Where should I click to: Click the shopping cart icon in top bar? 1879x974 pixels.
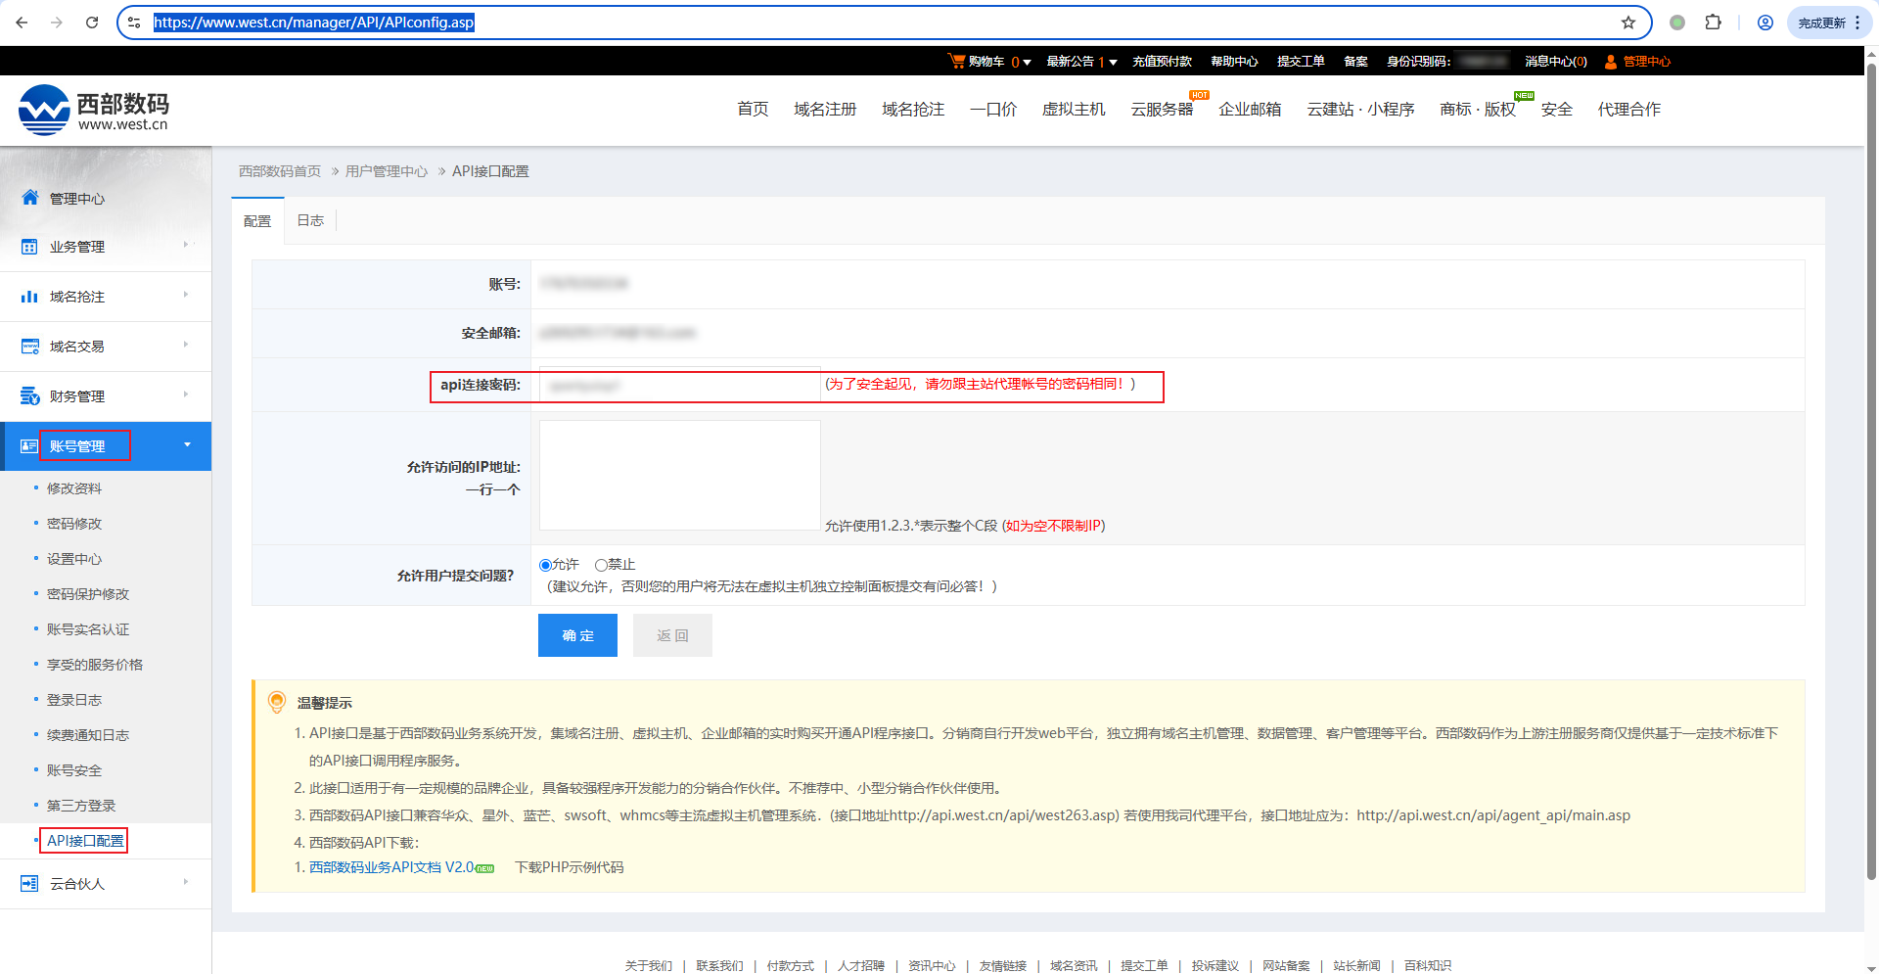click(x=956, y=61)
